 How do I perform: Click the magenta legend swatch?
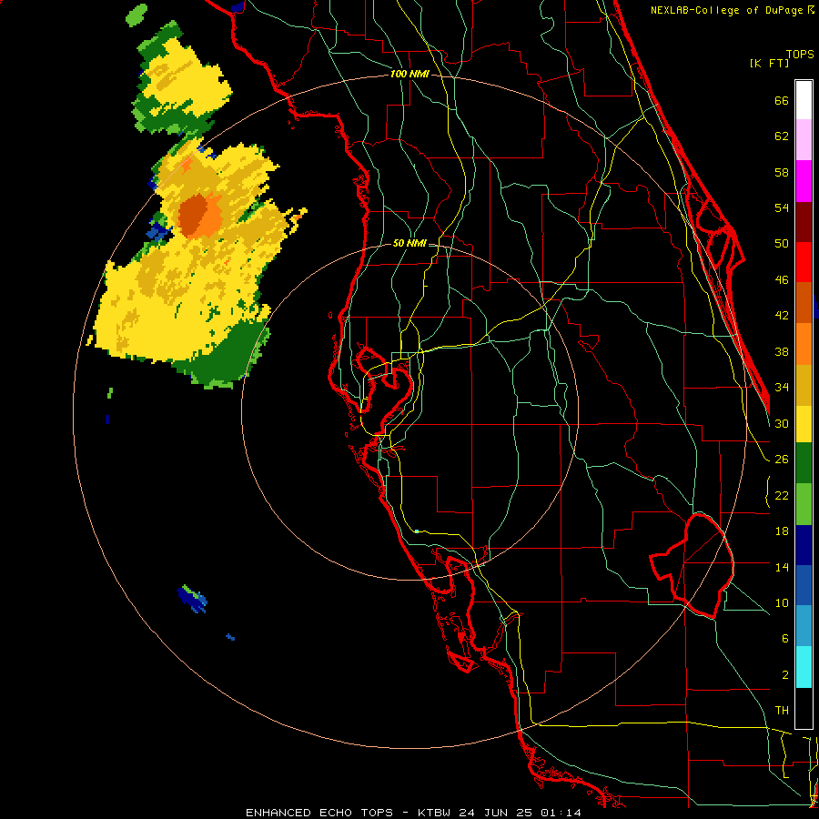click(804, 181)
